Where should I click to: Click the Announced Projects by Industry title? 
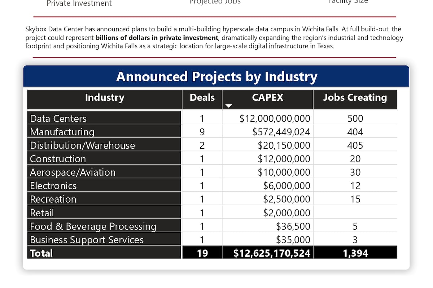[216, 77]
